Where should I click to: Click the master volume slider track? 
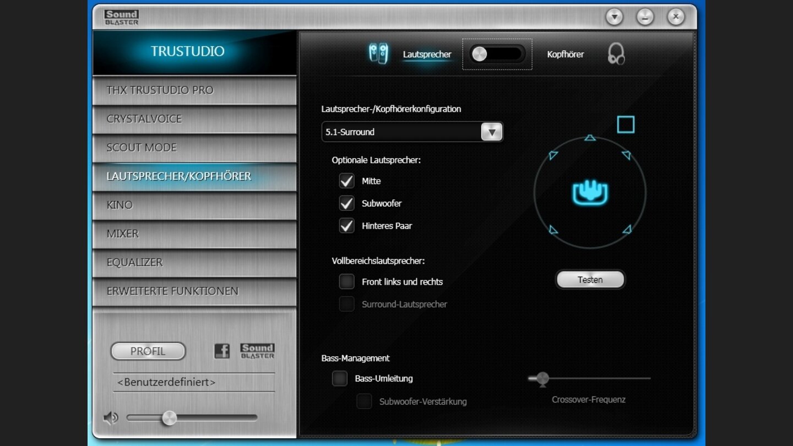pos(192,418)
